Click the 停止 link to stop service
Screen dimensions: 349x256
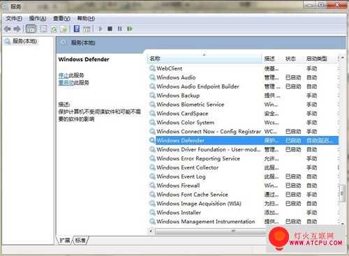pos(64,75)
